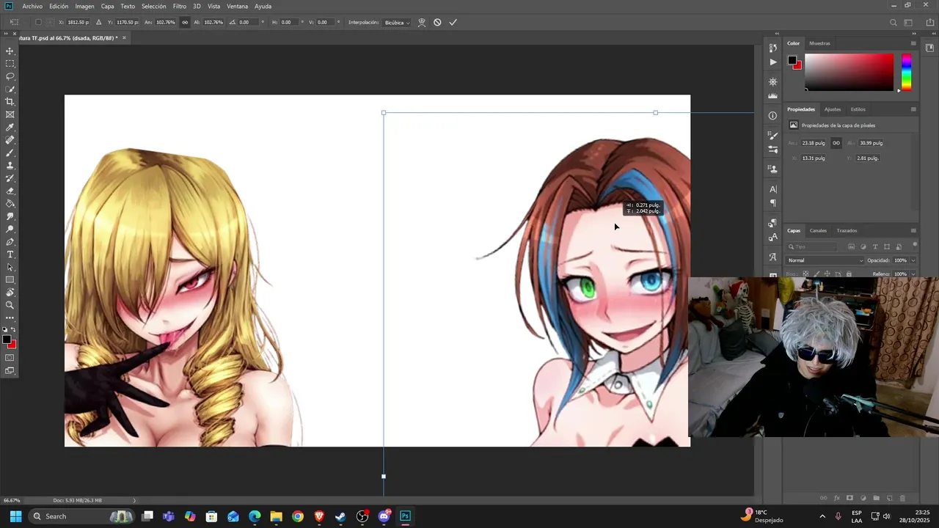Select the Dodge tool
This screenshot has width=939, height=528.
[10, 229]
